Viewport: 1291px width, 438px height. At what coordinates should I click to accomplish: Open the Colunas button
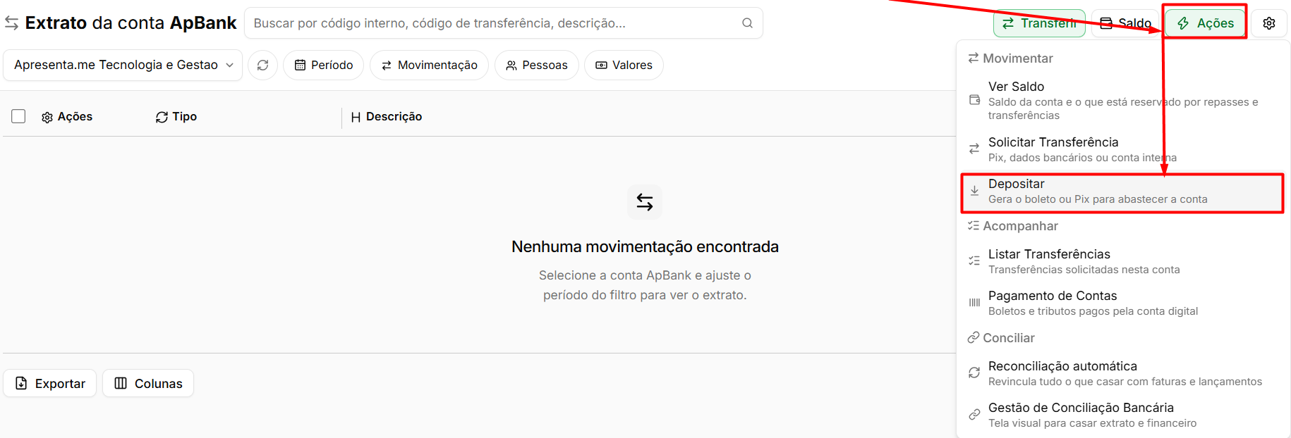148,383
